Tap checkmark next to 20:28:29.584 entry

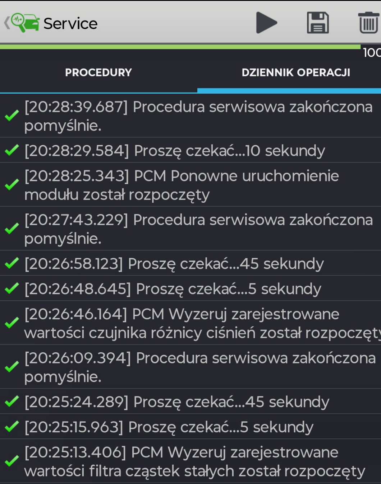[x=12, y=150]
